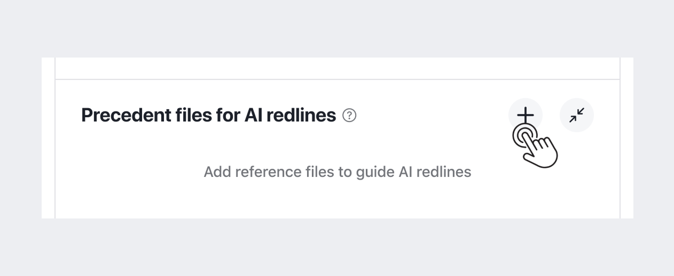The image size is (674, 276).
Task: Add a precedent file with the plus icon
Action: click(526, 115)
